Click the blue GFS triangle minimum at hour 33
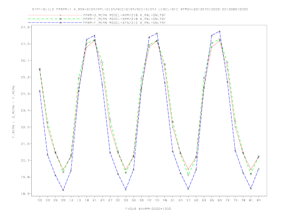Viewport: 282px width, 218px height. coord(126,190)
